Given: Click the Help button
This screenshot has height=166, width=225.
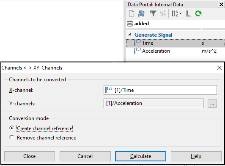Looking at the screenshot, I should coord(196,156).
